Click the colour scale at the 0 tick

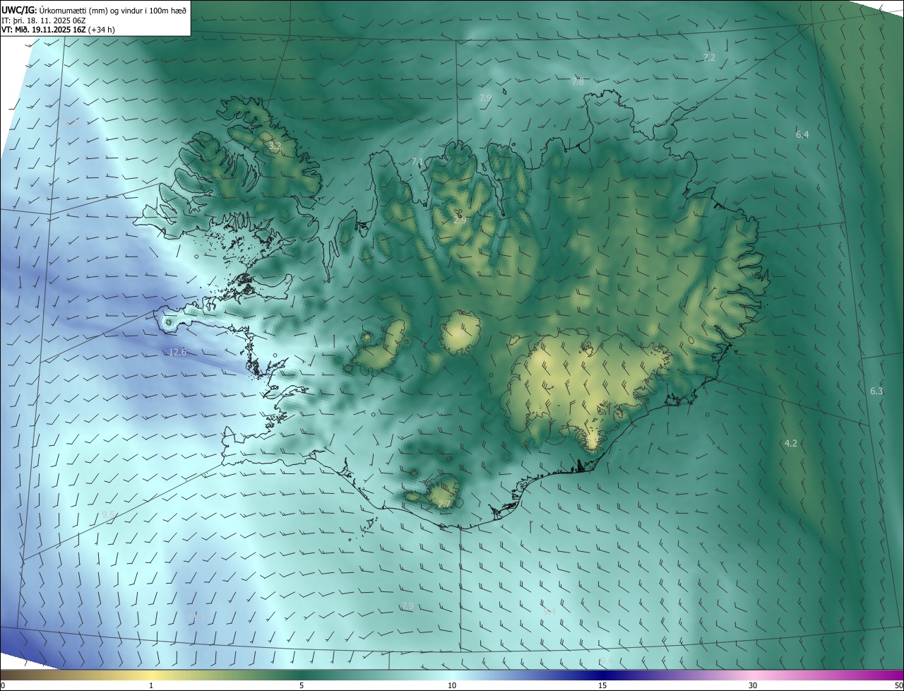click(3, 685)
